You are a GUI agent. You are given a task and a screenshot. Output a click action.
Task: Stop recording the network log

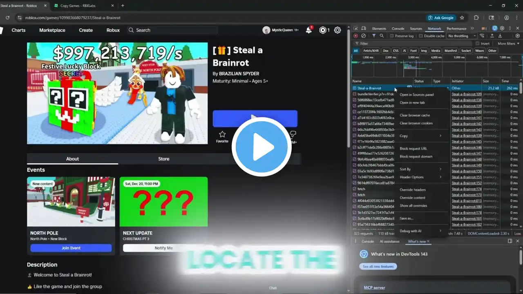[355, 36]
